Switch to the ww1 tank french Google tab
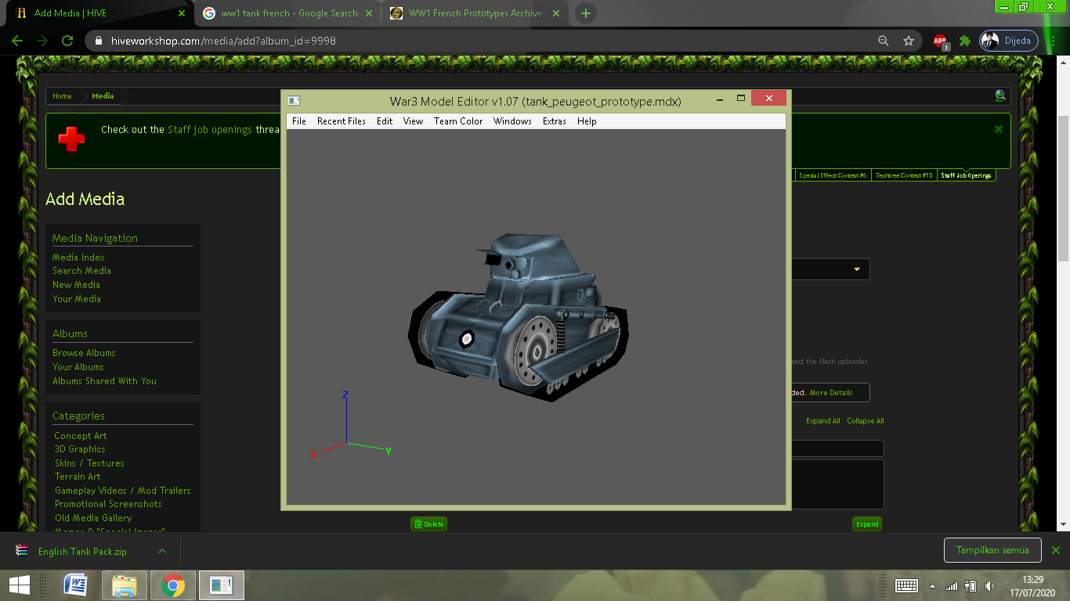The width and height of the screenshot is (1070, 601). pos(287,13)
